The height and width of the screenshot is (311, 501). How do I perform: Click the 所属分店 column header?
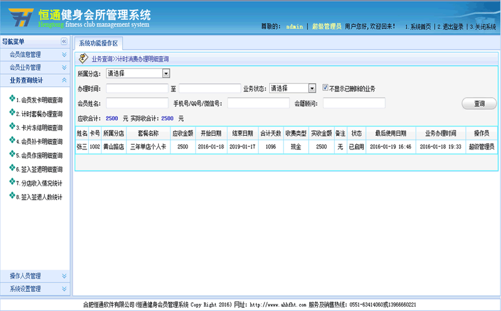[114, 133]
